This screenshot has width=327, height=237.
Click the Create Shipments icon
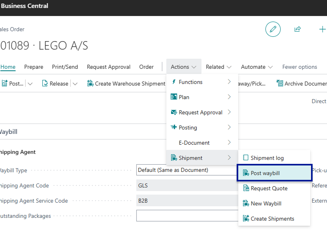[246, 219]
